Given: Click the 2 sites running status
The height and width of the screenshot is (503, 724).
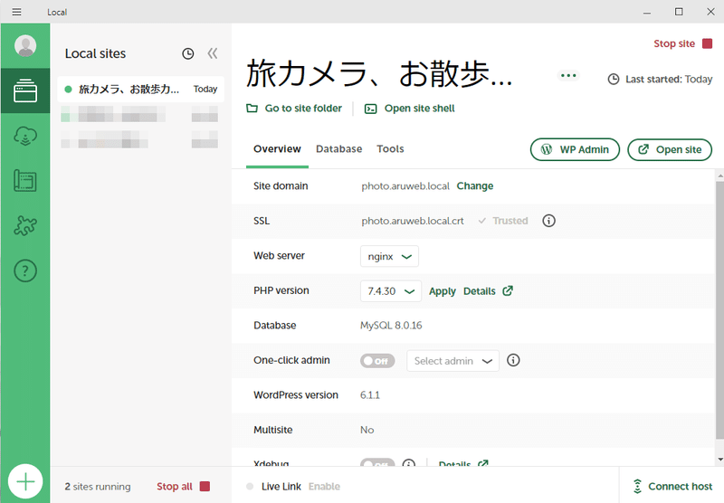Looking at the screenshot, I should click(98, 487).
